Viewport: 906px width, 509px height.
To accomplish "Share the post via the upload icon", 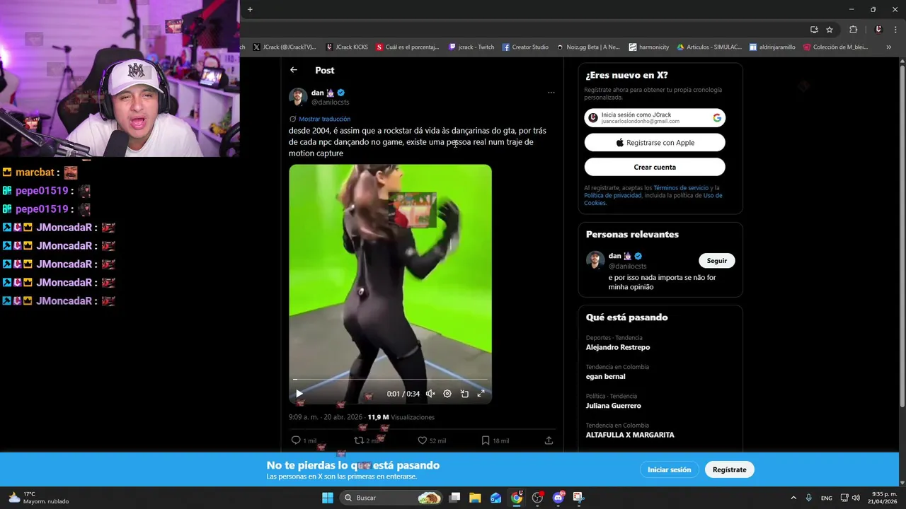I will point(549,440).
